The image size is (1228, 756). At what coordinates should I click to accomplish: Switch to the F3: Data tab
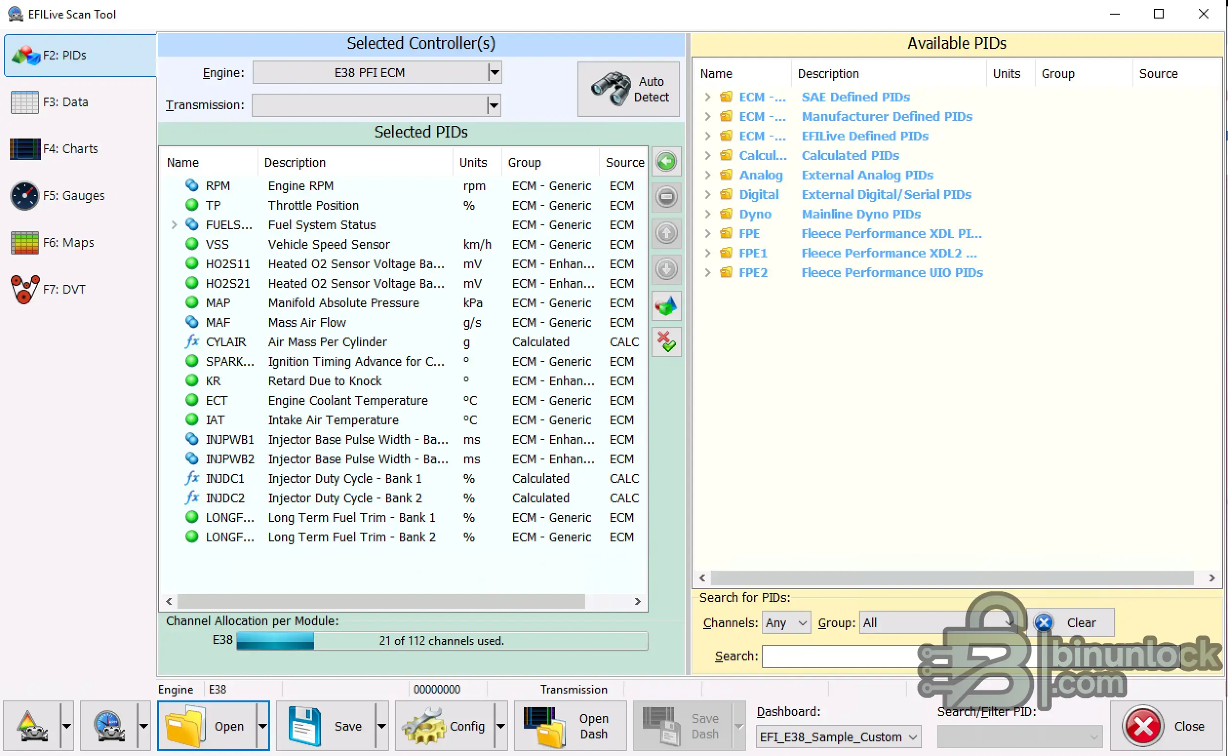[80, 102]
